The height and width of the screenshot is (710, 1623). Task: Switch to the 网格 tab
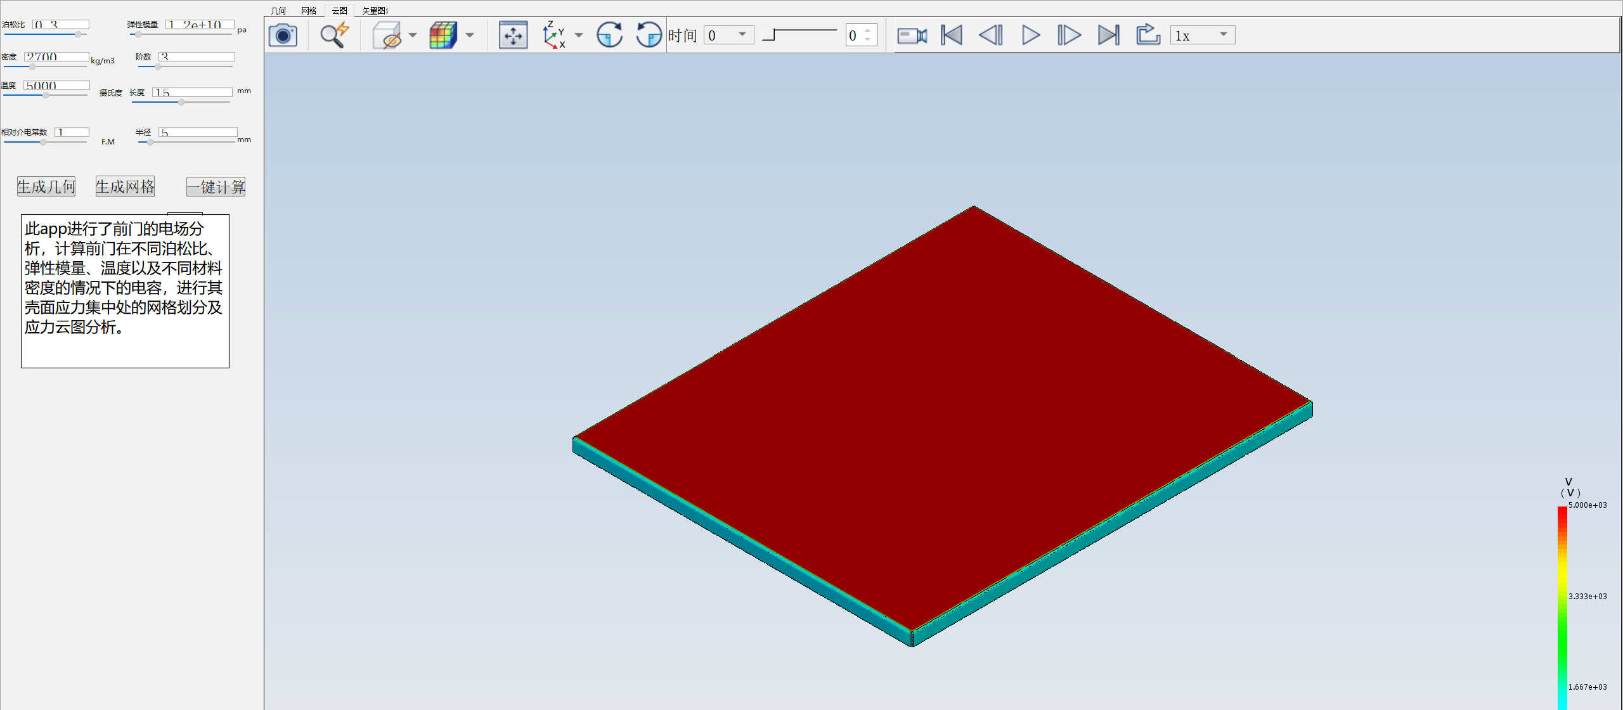pyautogui.click(x=309, y=10)
